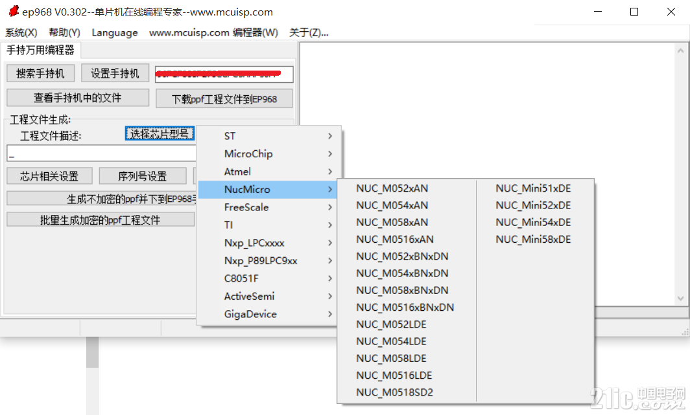Click the ep968 red app icon
The width and height of the screenshot is (690, 415).
pyautogui.click(x=14, y=11)
